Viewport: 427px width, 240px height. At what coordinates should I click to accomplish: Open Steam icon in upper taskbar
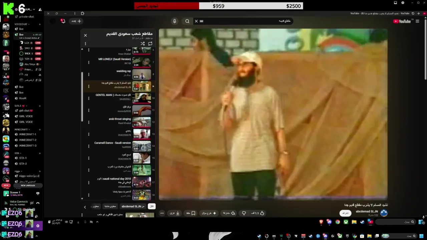tap(362, 222)
